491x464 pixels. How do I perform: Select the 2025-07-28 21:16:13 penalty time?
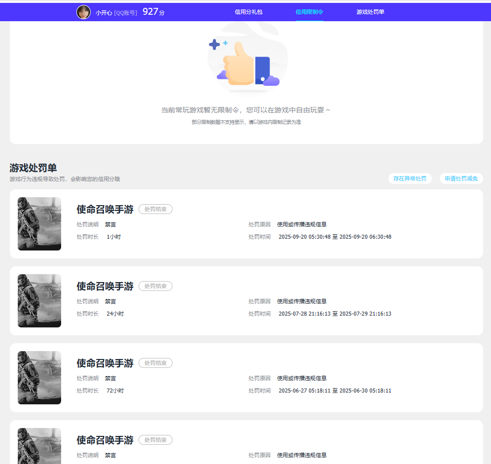pos(335,314)
